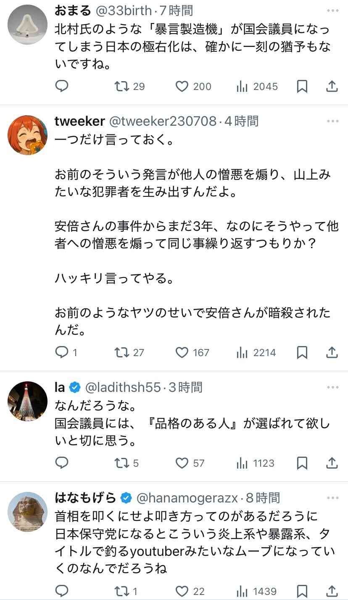Share the おまる tweet
348x600 pixels.
332,86
